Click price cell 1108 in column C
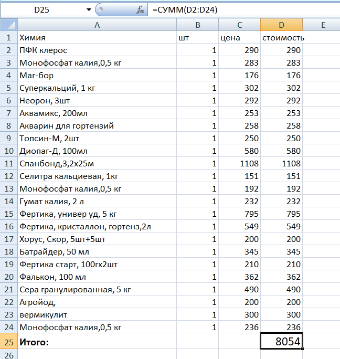 coord(239,163)
